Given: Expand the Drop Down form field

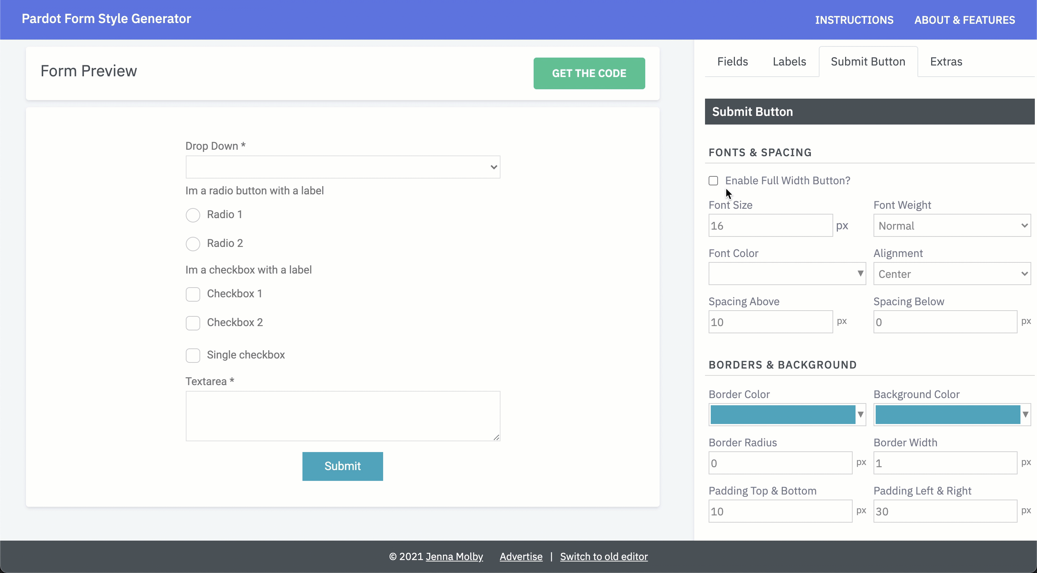Looking at the screenshot, I should (342, 167).
